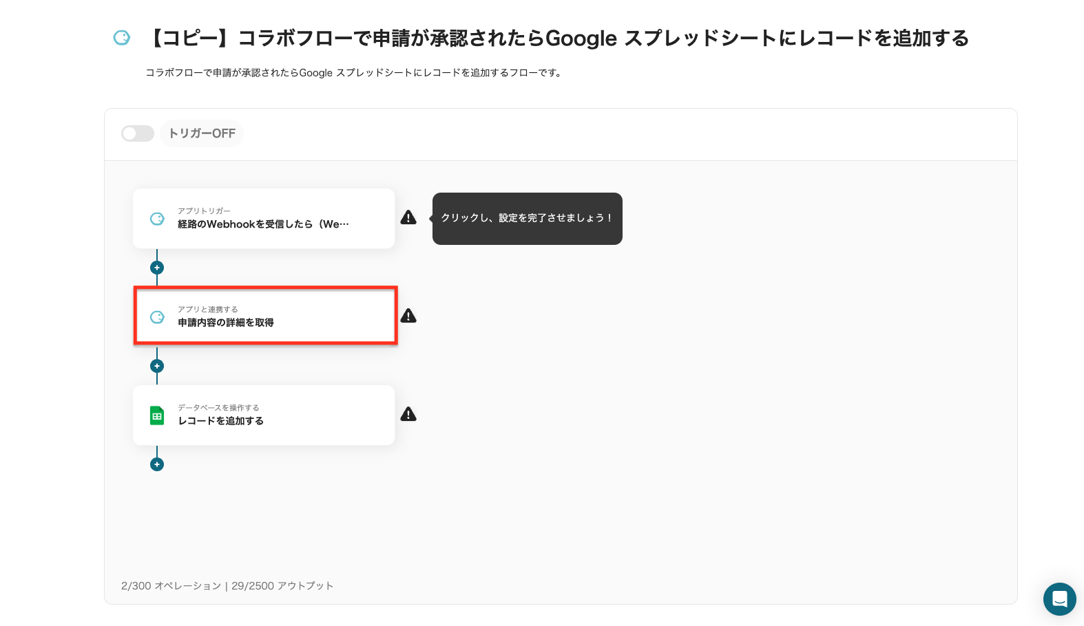Enable the trigger toggle switch

click(138, 133)
